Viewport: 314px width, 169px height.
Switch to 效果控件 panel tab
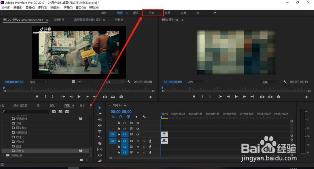coord(59,20)
